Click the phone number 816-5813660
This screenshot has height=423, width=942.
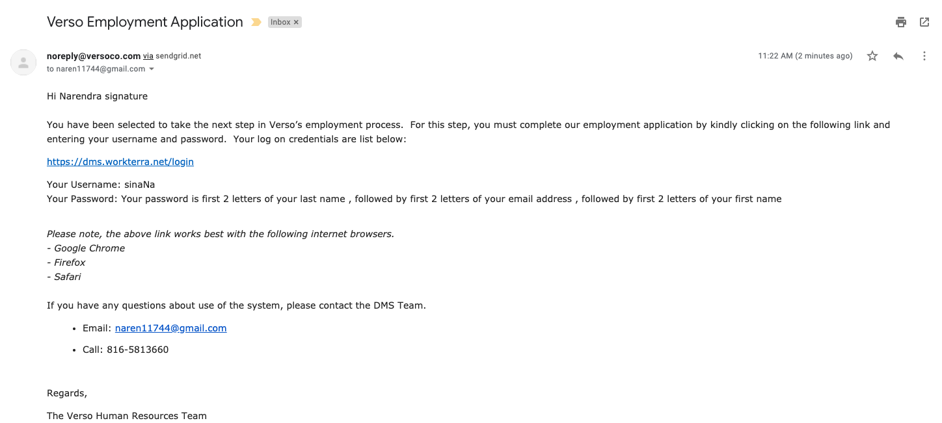coord(137,350)
